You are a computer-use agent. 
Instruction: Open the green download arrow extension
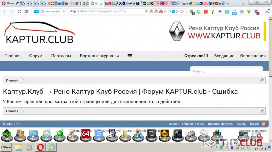coord(249,11)
